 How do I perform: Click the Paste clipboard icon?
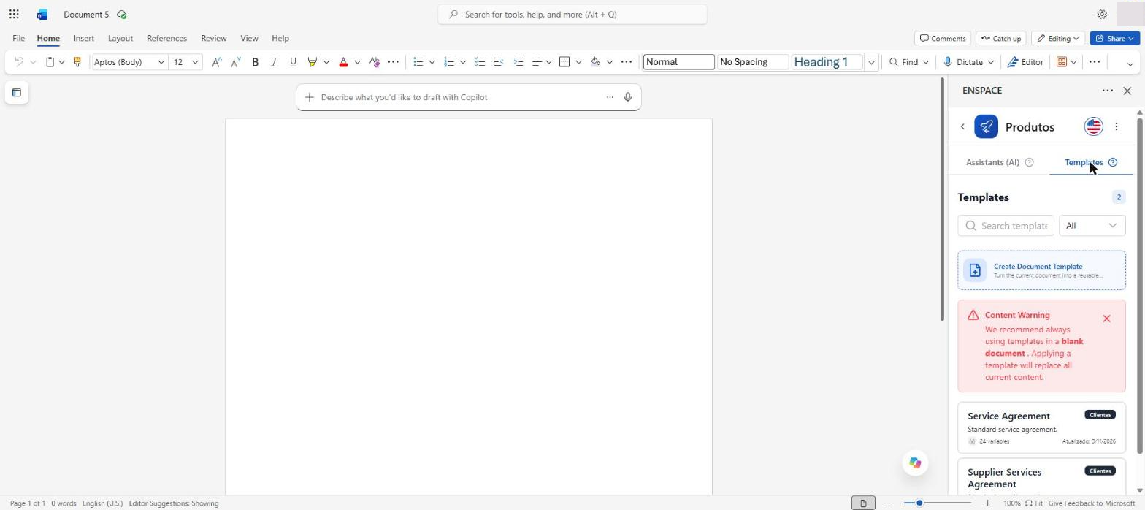(x=50, y=62)
